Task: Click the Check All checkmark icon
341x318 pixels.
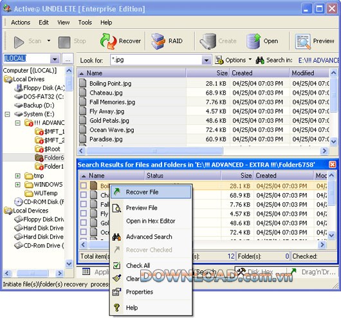Action: (116, 265)
